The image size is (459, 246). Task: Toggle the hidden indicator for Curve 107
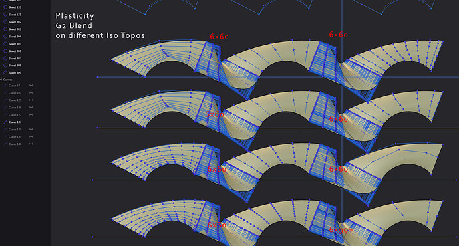tap(31, 93)
